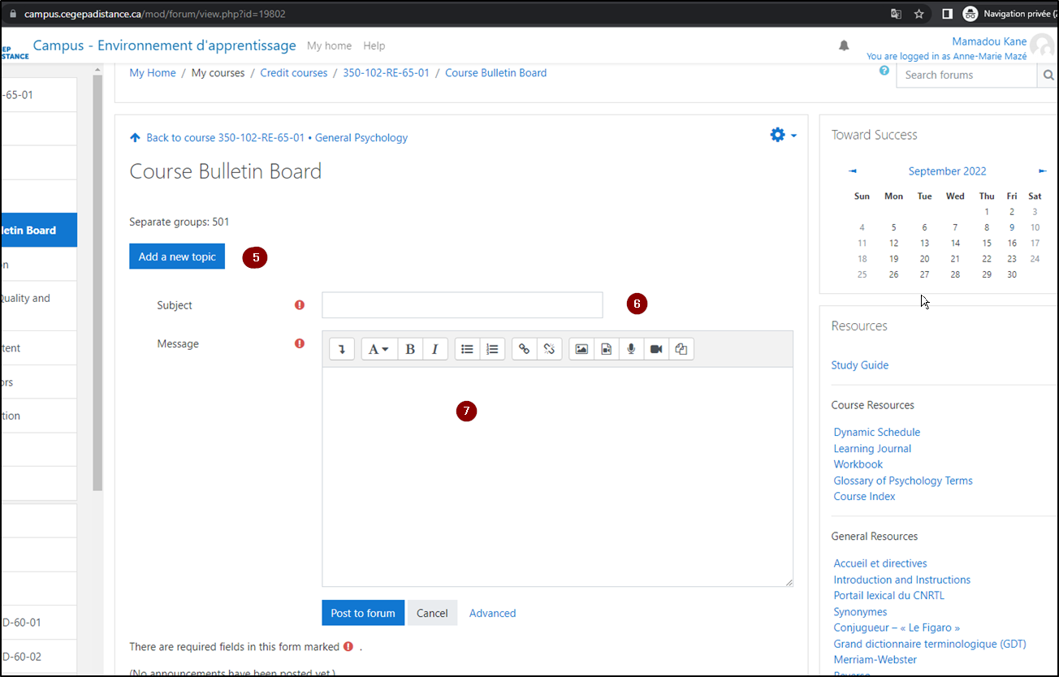The image size is (1059, 677).
Task: Insert a numbered list
Action: pos(492,349)
